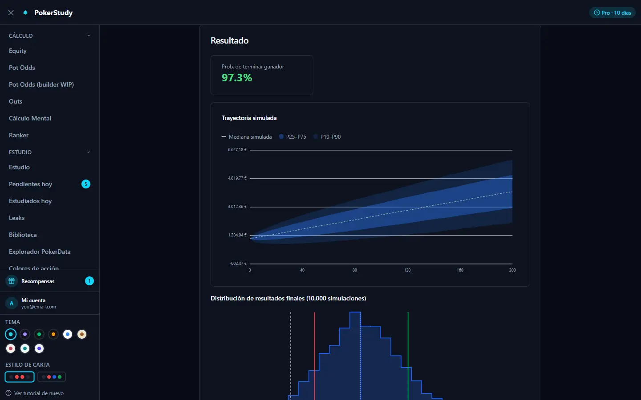641x400 pixels.
Task: Click the Pendientes hoy count badge
Action: pyautogui.click(x=86, y=184)
